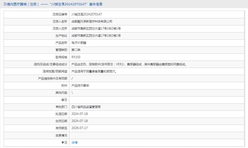Click the 生产地址 address value
248x148 pixels.
tap(96, 35)
